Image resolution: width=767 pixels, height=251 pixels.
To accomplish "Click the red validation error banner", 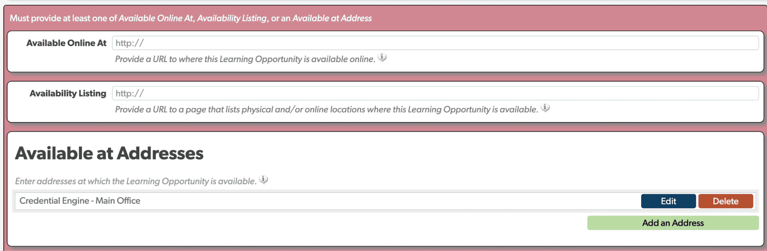I will tap(191, 18).
